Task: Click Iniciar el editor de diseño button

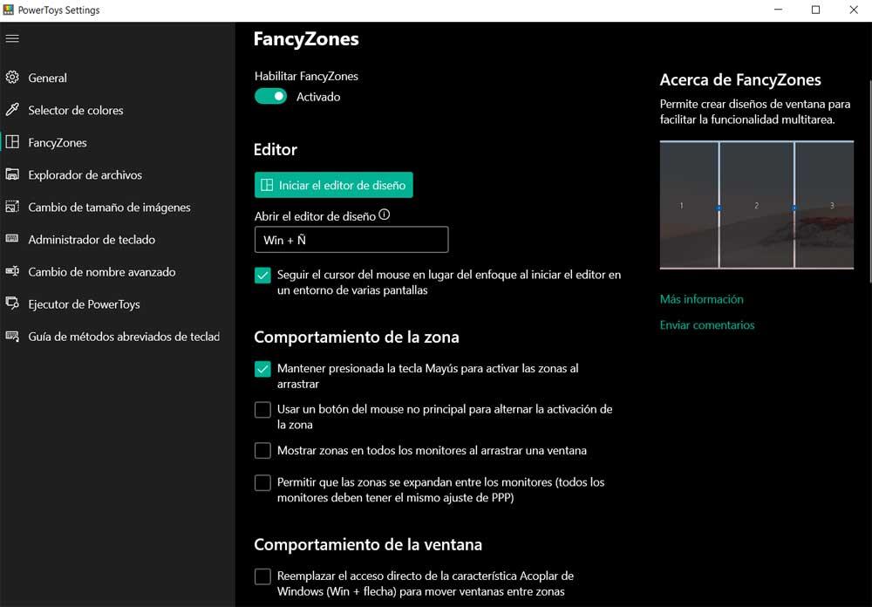Action: click(x=334, y=185)
